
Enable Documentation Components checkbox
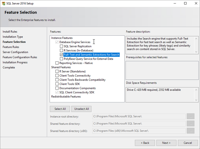[57, 88]
